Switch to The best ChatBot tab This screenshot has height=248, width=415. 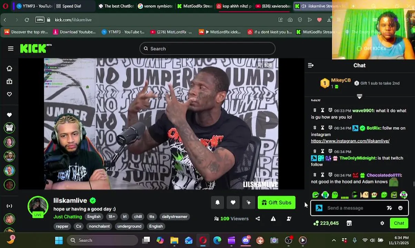(116, 6)
